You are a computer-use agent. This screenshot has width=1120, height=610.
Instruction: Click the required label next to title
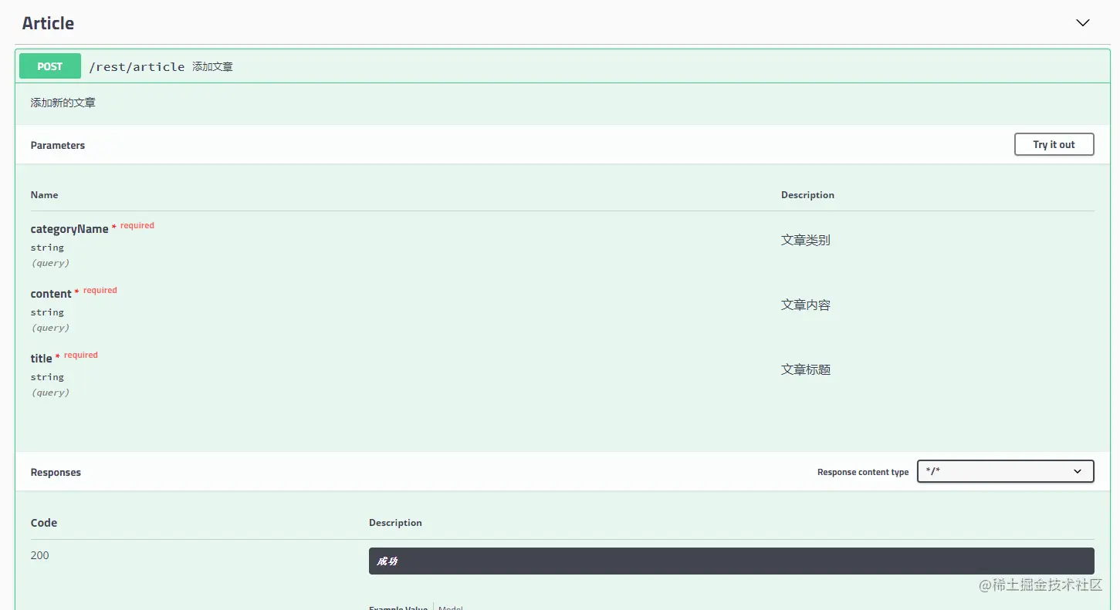point(81,356)
